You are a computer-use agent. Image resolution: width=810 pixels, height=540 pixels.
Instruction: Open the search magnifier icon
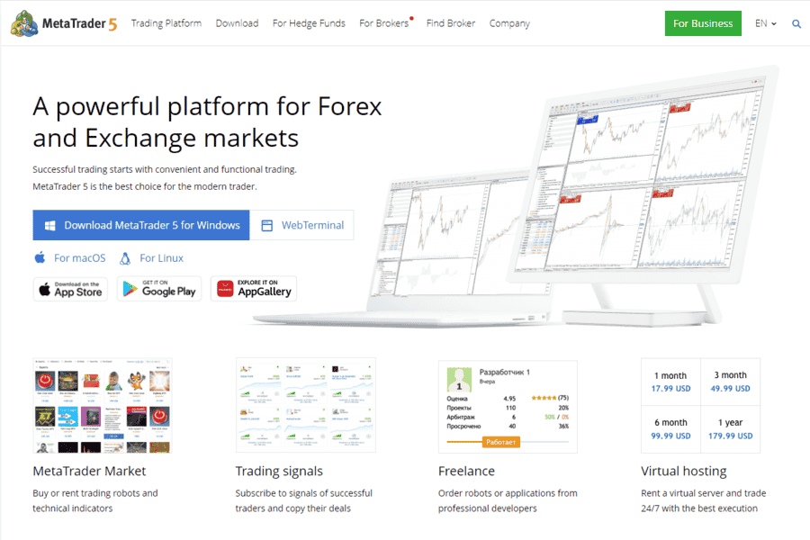[796, 23]
